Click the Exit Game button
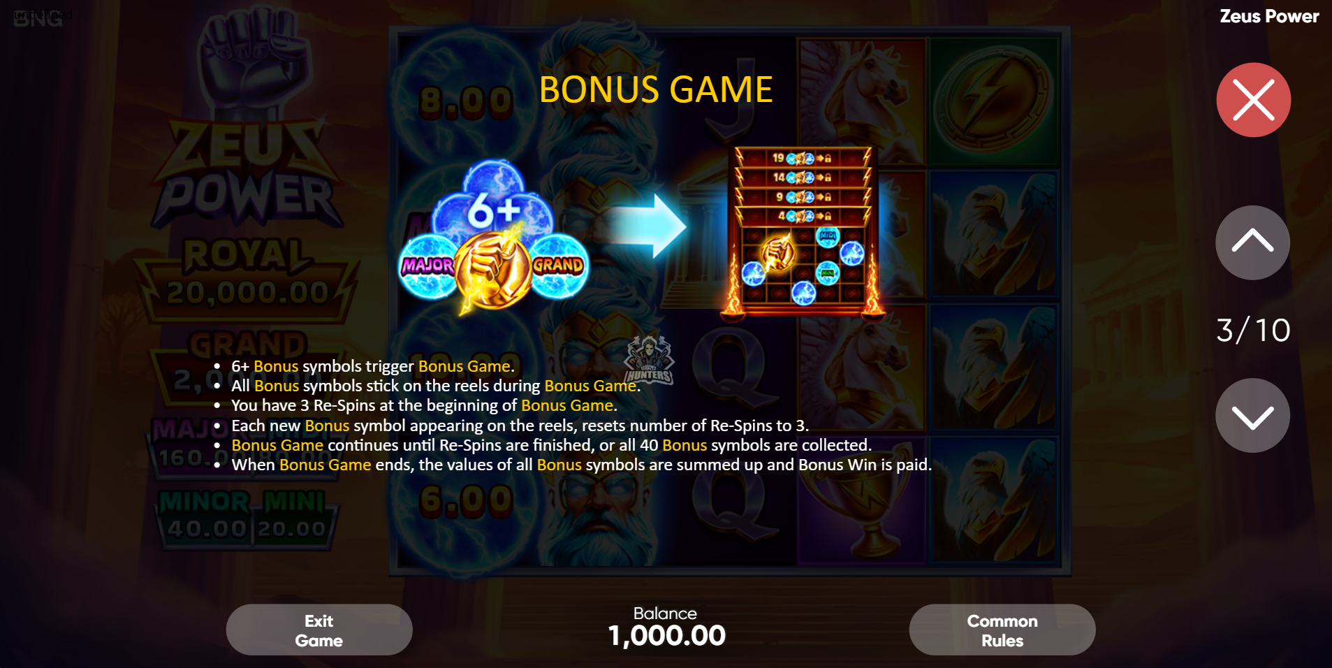 [319, 630]
